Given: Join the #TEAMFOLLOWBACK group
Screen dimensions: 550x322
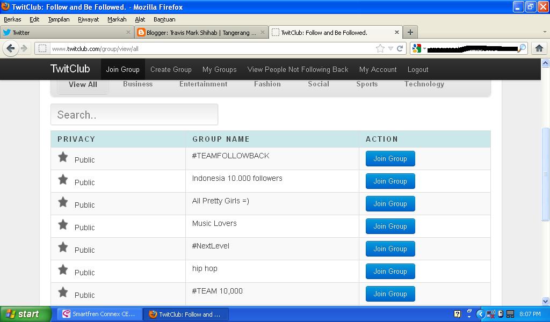Looking at the screenshot, I should [390, 158].
